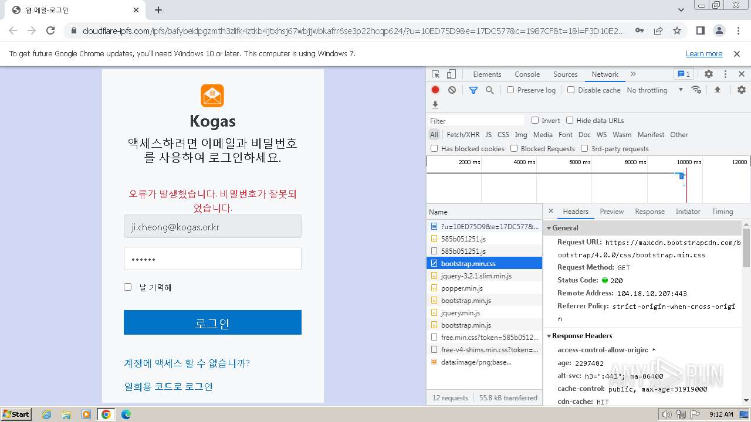
Task: Click the volume icon in system tray
Action: (x=667, y=414)
